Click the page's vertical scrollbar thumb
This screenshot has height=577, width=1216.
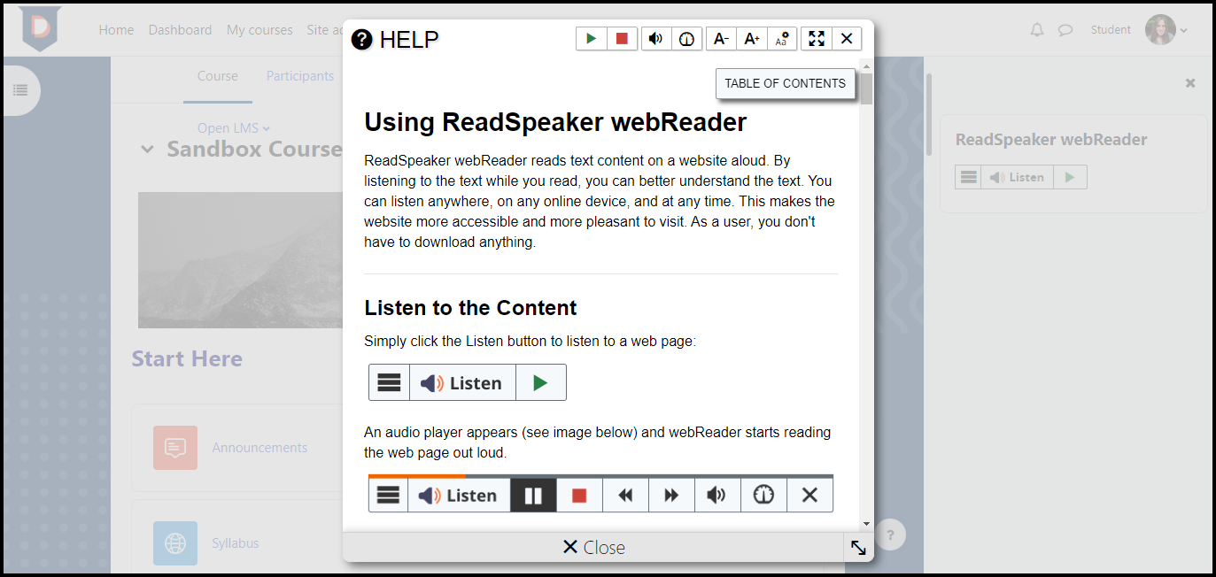pyautogui.click(x=929, y=115)
